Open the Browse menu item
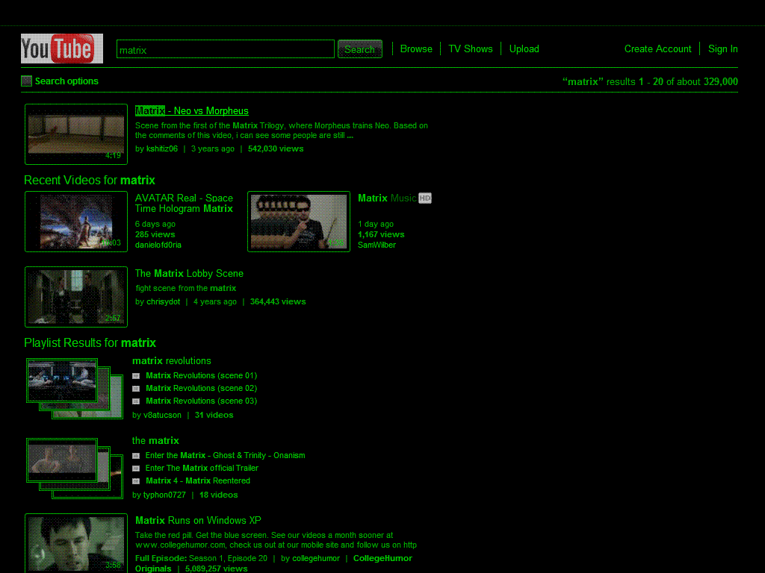 (416, 48)
